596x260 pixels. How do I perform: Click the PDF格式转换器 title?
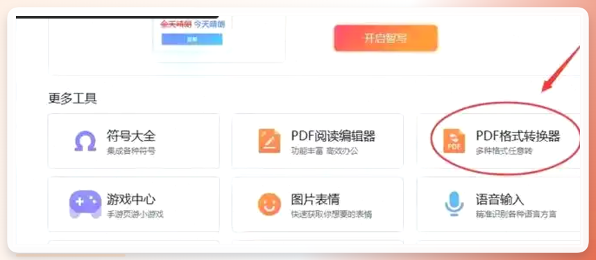[x=518, y=135]
